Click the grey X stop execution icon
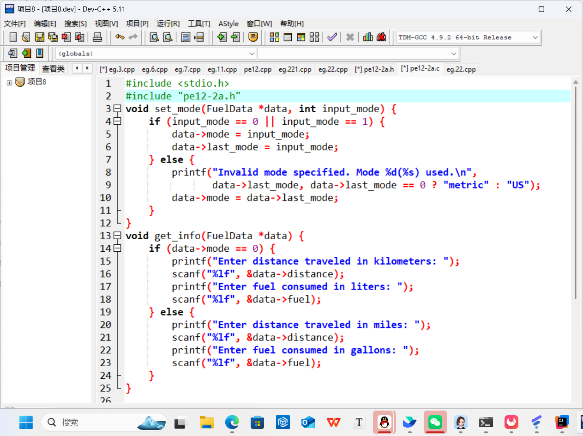583x436 pixels. pos(350,37)
